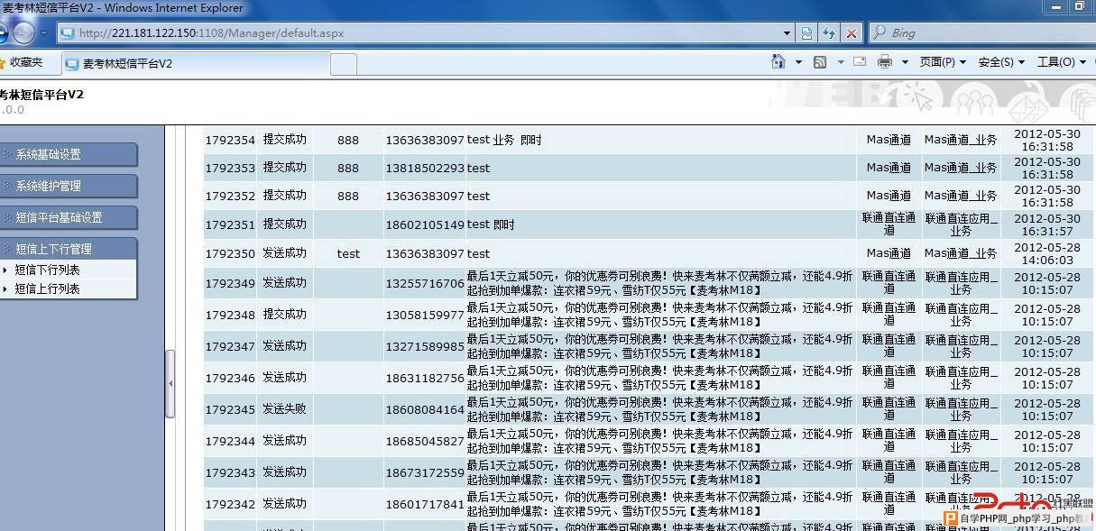The image size is (1096, 531).
Task: Toggle Compatibility View icon in address bar
Action: point(807,33)
